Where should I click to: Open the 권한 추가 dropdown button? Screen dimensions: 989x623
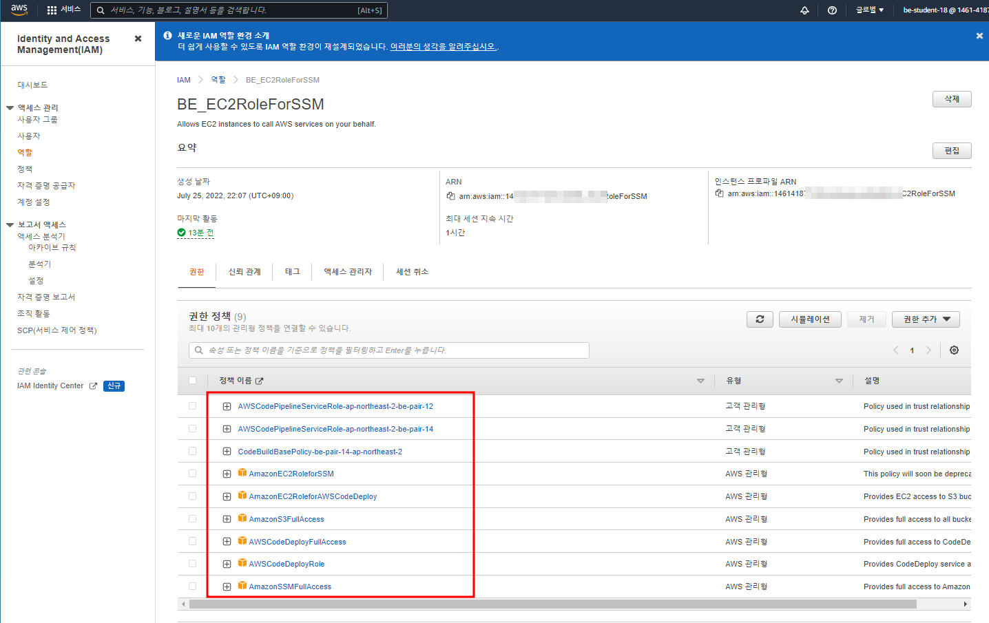click(x=926, y=319)
